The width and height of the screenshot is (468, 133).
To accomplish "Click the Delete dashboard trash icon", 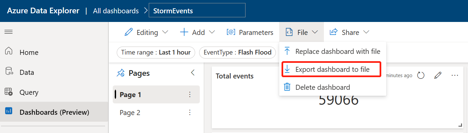I will pos(287,87).
